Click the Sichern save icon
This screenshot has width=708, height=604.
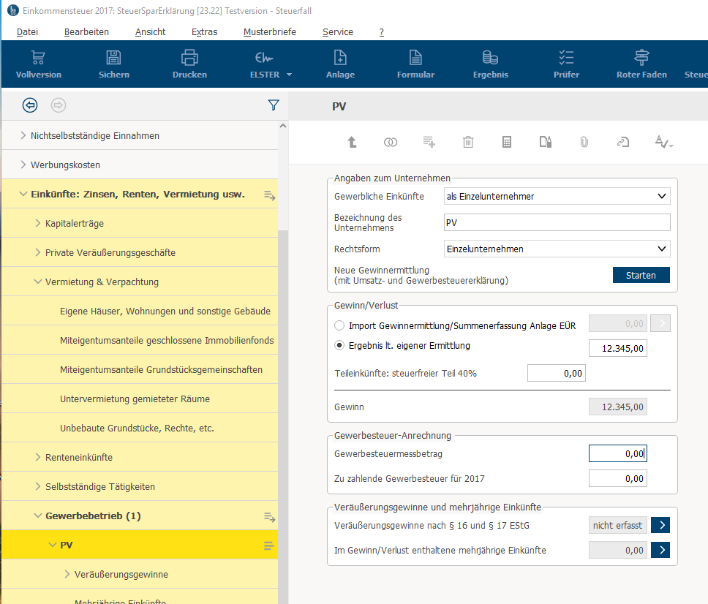click(114, 58)
